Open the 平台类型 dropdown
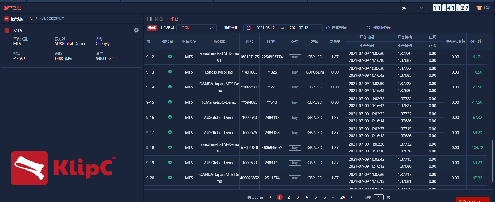495x202 pixels. (197, 28)
